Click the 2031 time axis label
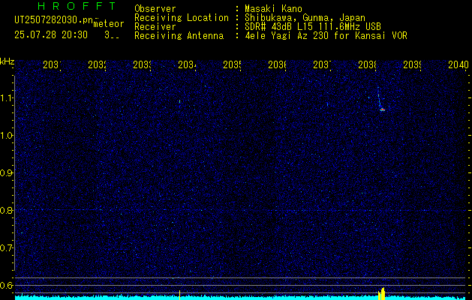The height and width of the screenshot is (300, 472). click(52, 64)
